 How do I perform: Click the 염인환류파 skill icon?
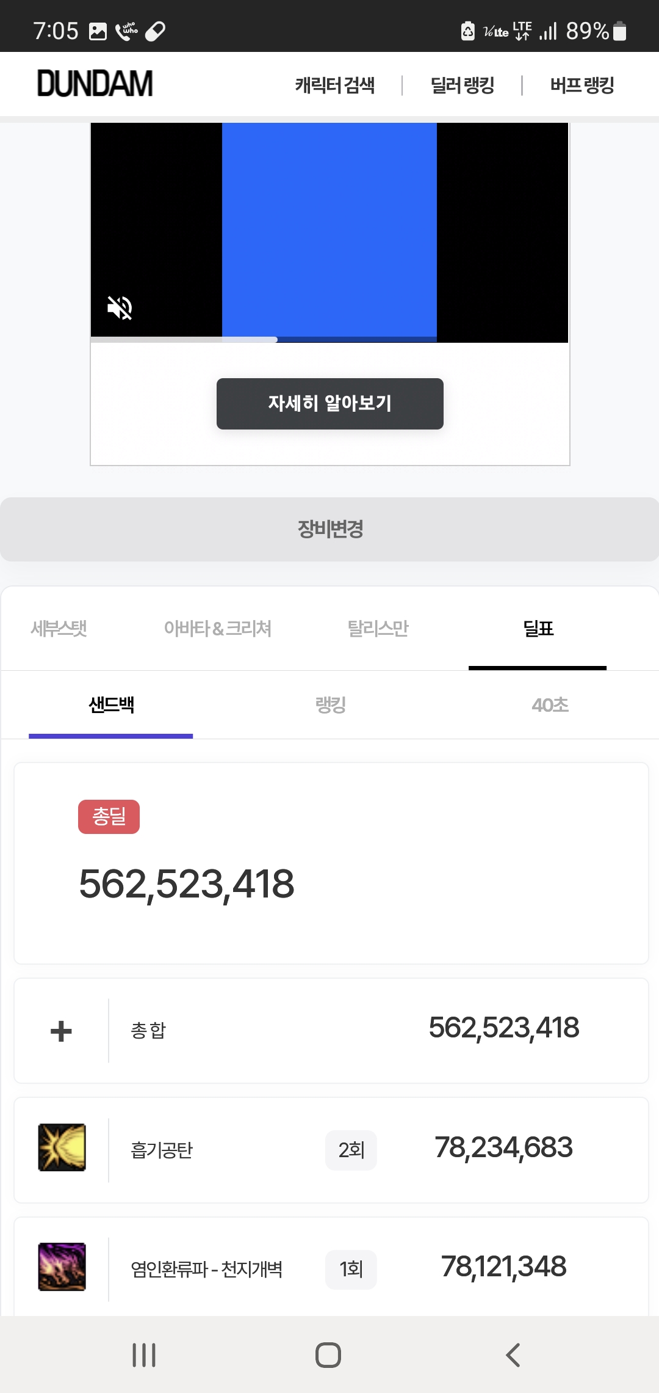click(62, 1266)
